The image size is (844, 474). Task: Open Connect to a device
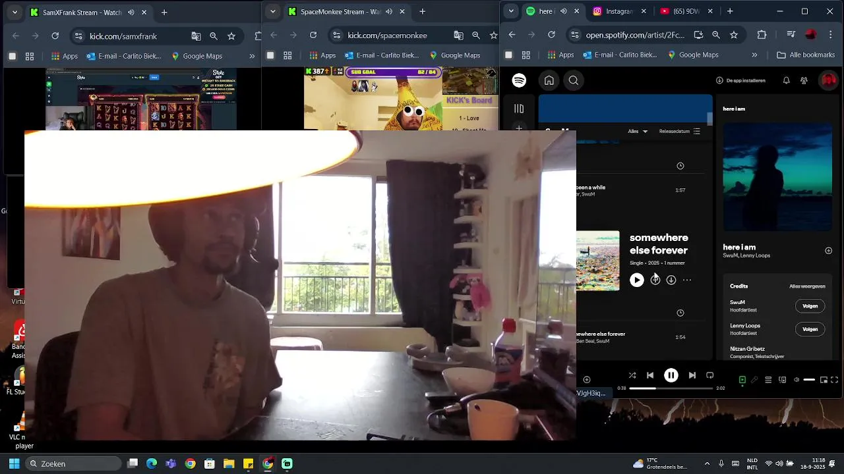pyautogui.click(x=782, y=380)
